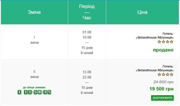Click the last star of I зміна hotel rating
180x106 pixels.
pos(172,42)
